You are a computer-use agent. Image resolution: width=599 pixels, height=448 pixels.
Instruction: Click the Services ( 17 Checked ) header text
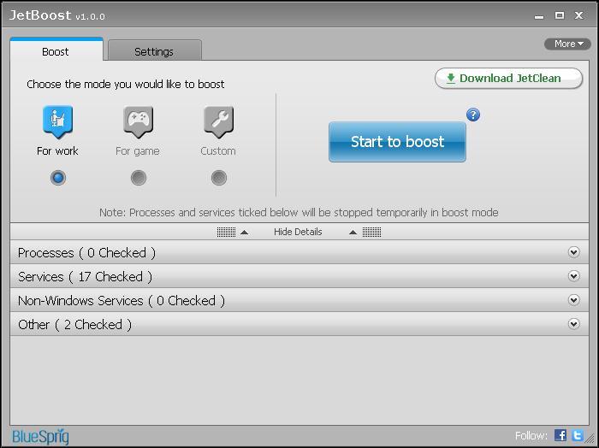coord(85,277)
